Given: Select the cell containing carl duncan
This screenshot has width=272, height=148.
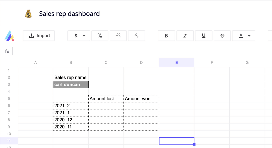Looking at the screenshot, I should tap(71, 84).
